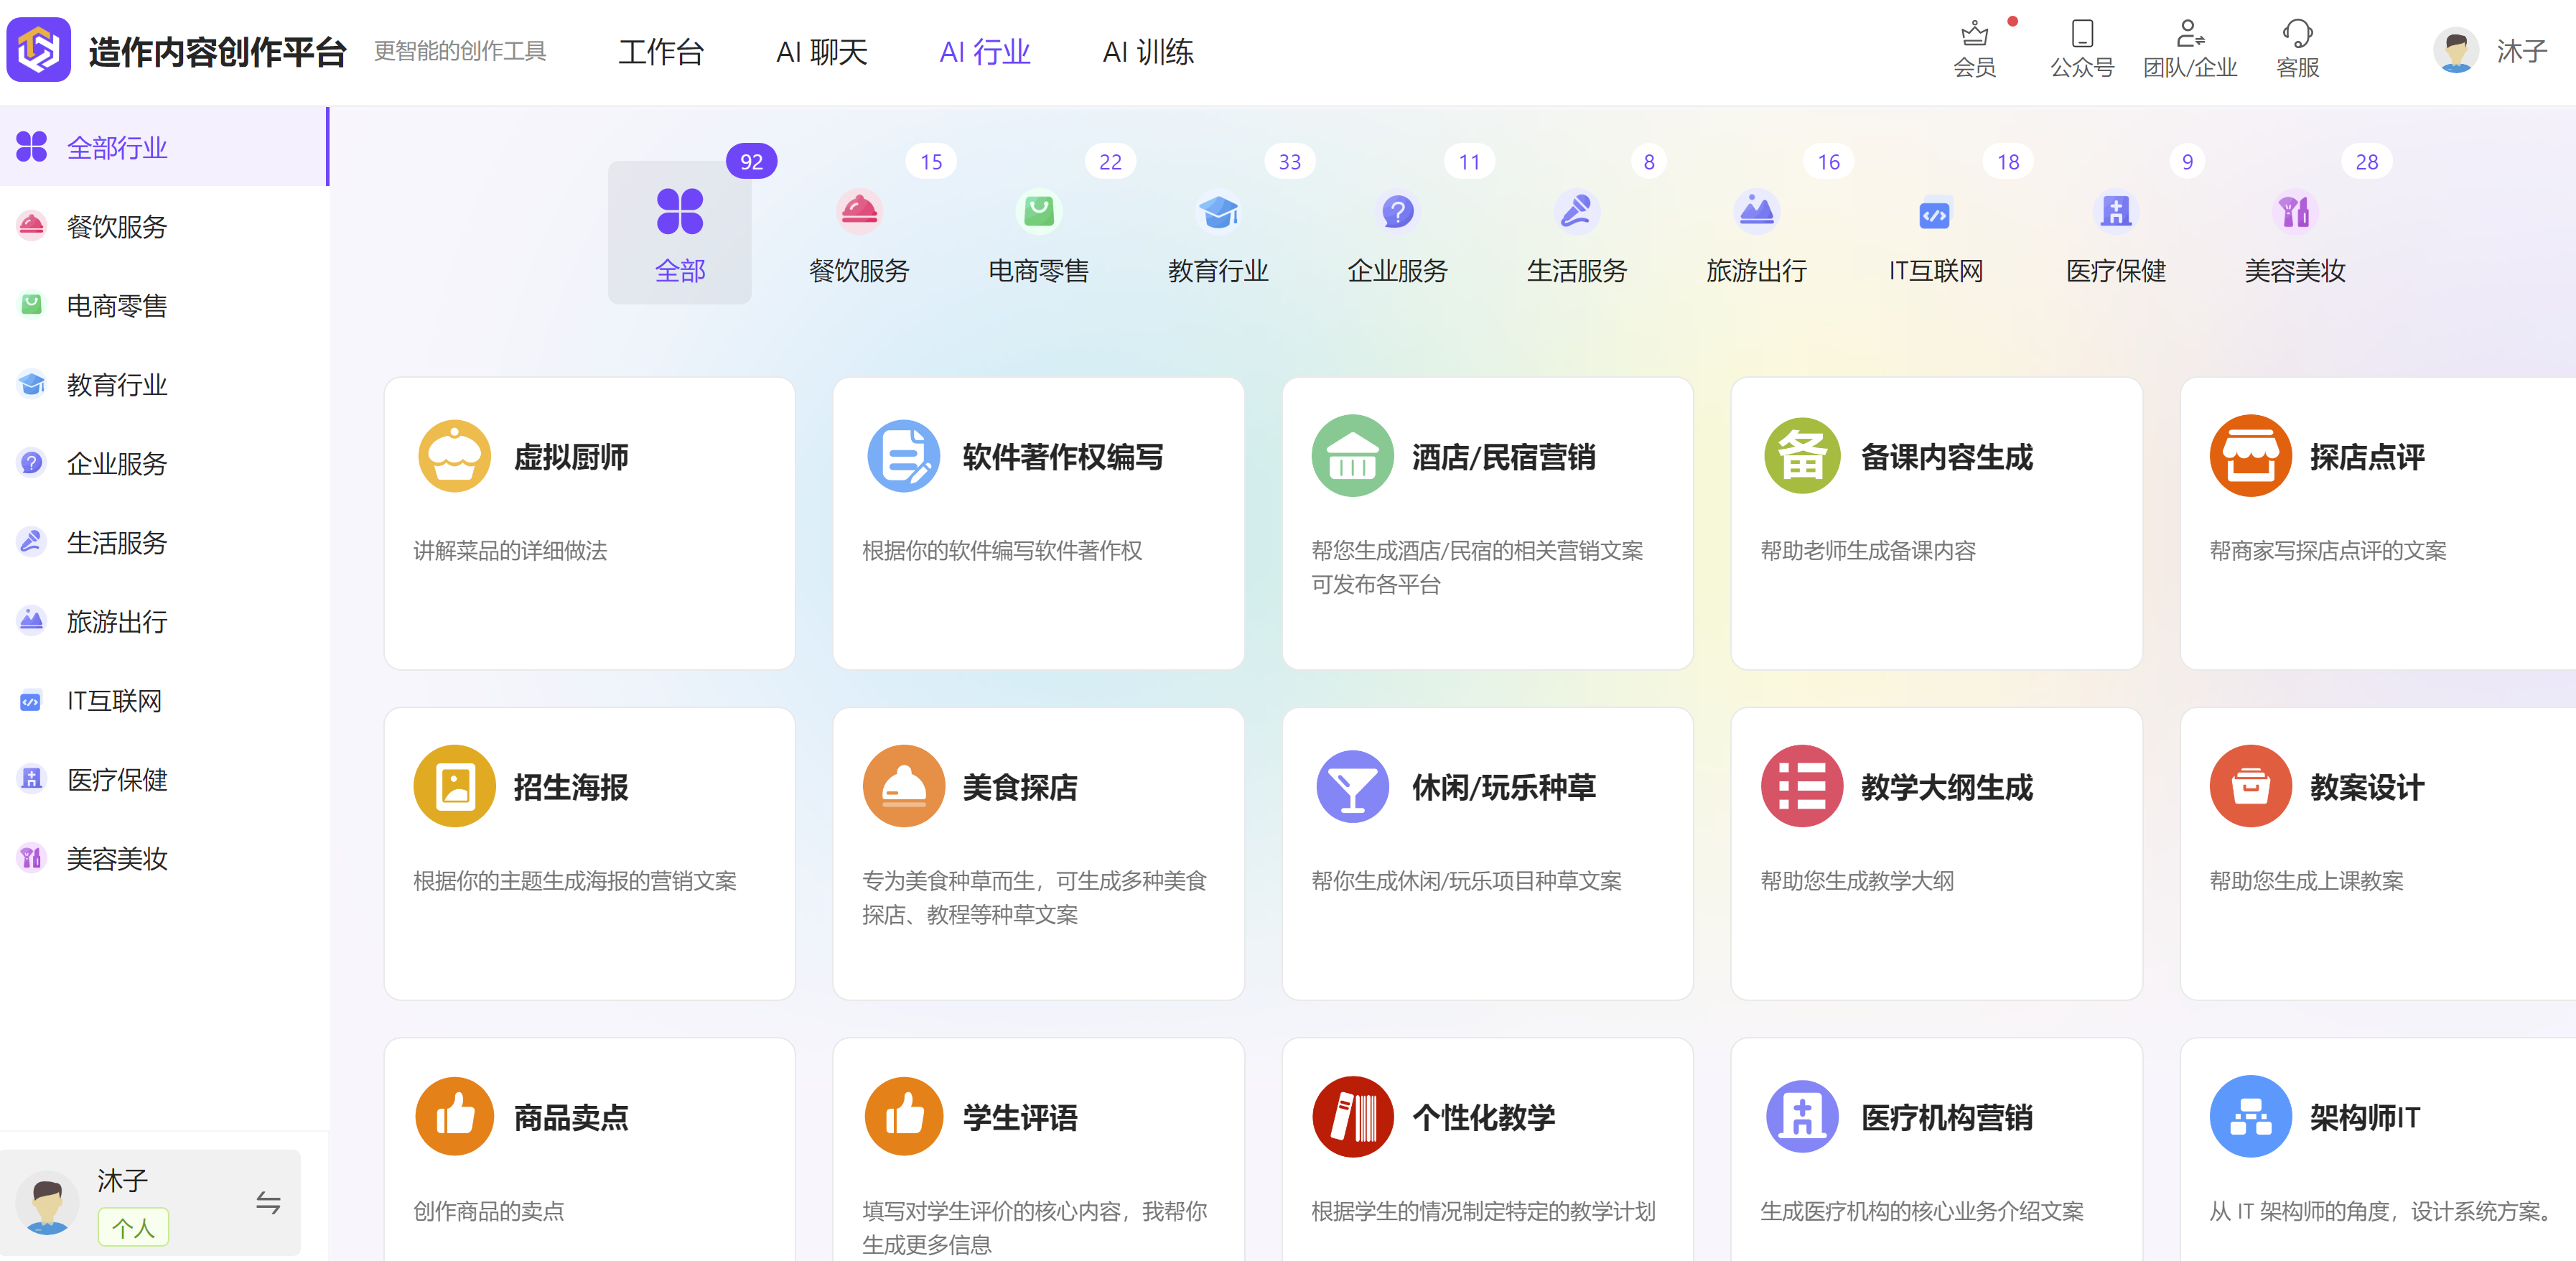Select 美容美妆 in the sidebar
Viewport: 2576px width, 1261px height.
pyautogui.click(x=164, y=858)
